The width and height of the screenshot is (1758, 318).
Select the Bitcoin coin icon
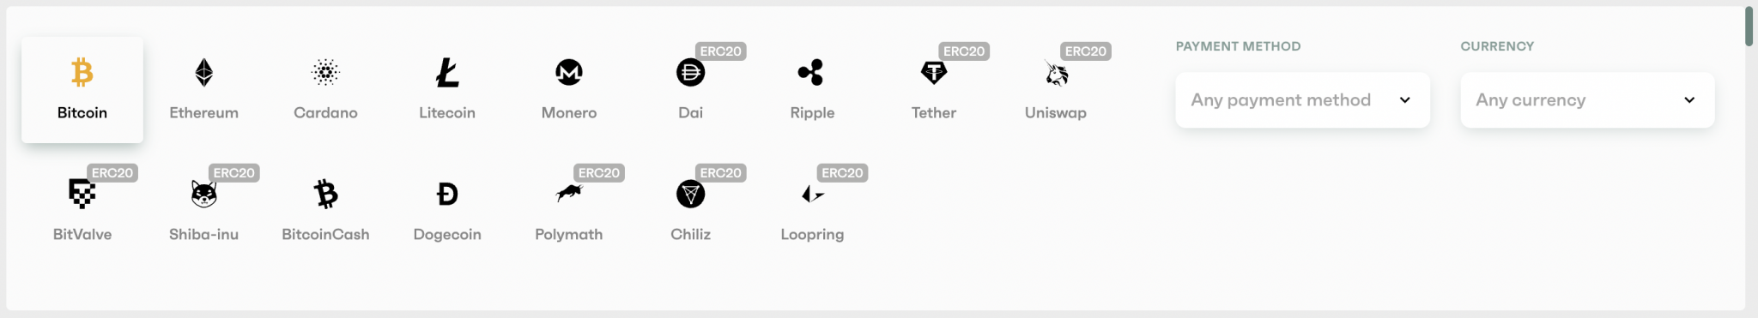click(82, 73)
